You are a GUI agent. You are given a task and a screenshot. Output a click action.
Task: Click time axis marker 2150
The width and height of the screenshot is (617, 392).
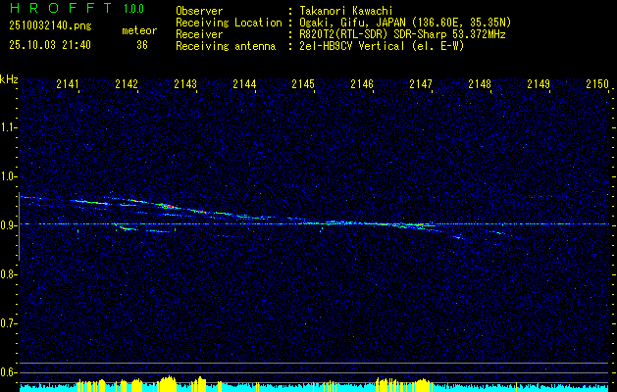click(x=597, y=83)
